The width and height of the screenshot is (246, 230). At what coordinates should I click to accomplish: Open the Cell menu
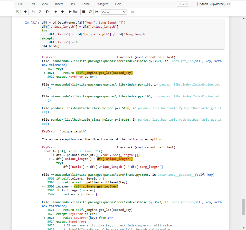72,4
